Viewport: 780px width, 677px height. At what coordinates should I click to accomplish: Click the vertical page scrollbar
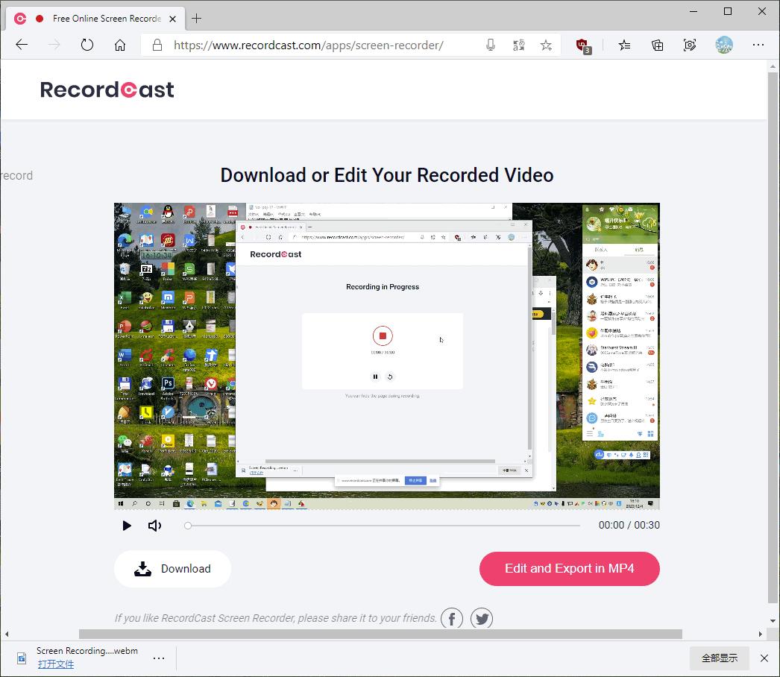[x=773, y=337]
